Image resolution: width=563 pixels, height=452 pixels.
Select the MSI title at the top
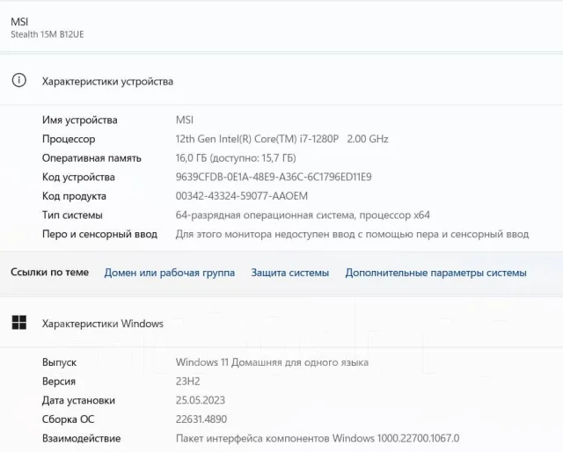coord(19,21)
